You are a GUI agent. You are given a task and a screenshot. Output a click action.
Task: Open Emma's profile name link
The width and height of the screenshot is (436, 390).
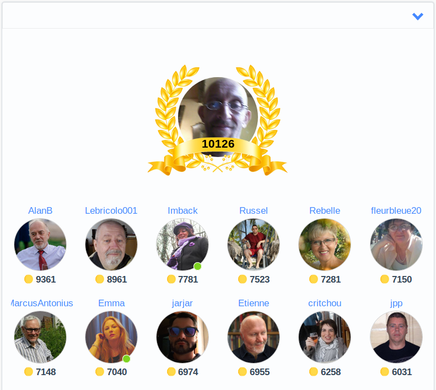(x=111, y=303)
